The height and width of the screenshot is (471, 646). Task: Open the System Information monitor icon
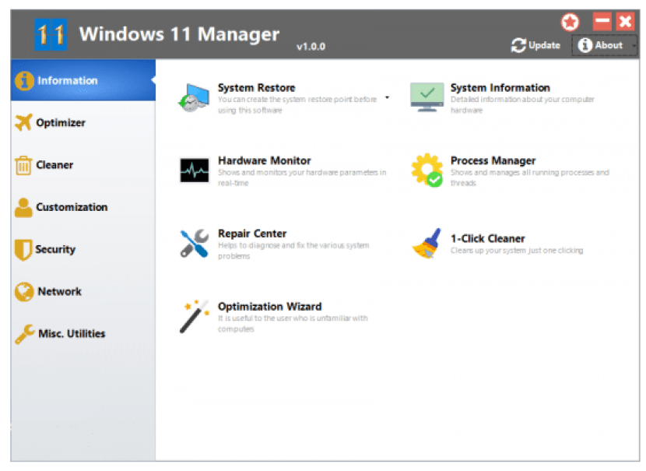pyautogui.click(x=427, y=98)
